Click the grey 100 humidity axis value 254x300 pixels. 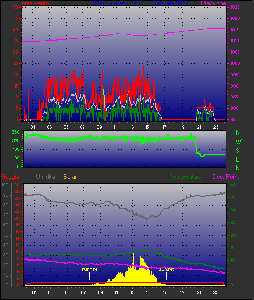click(5, 185)
